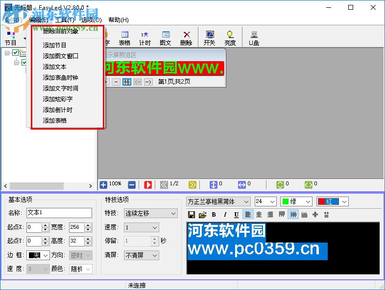Click the green vertical expand icon
The image size is (385, 290).
(x=280, y=185)
